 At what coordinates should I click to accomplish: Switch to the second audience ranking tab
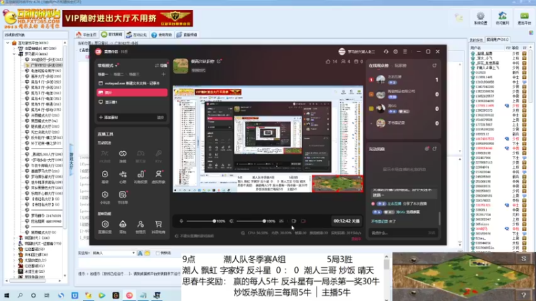point(400,66)
